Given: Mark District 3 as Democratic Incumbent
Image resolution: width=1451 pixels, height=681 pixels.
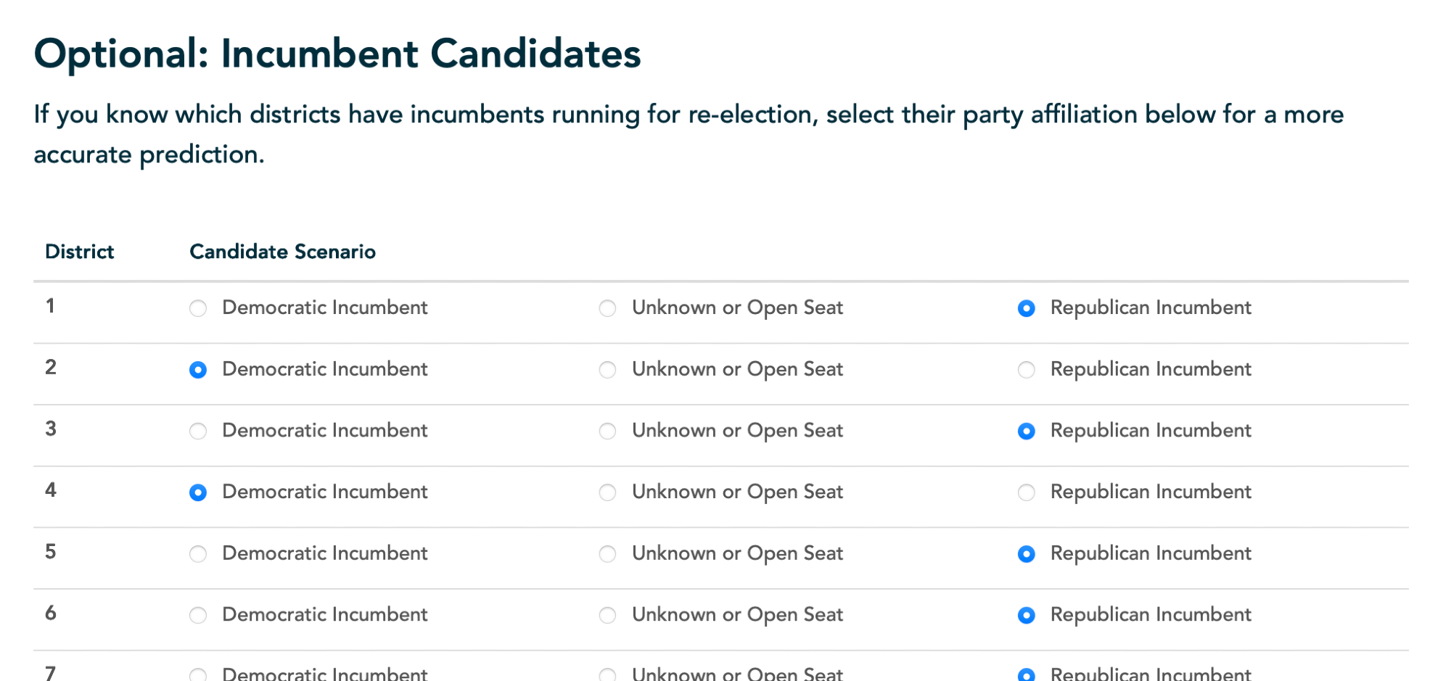Looking at the screenshot, I should [x=198, y=432].
